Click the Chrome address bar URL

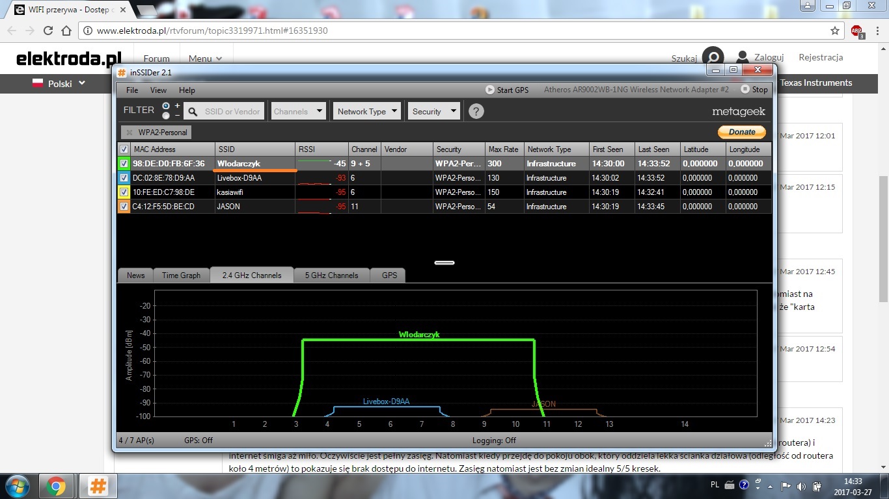(212, 31)
